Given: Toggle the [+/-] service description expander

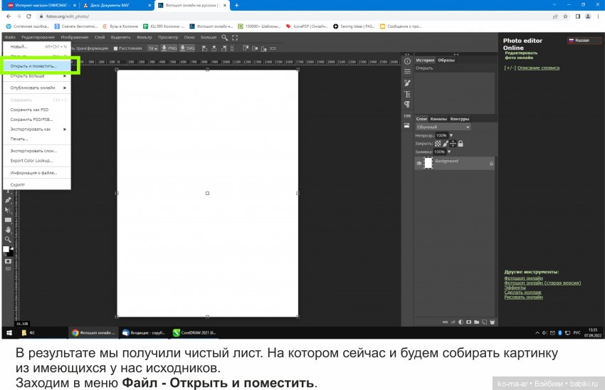Looking at the screenshot, I should click(510, 68).
